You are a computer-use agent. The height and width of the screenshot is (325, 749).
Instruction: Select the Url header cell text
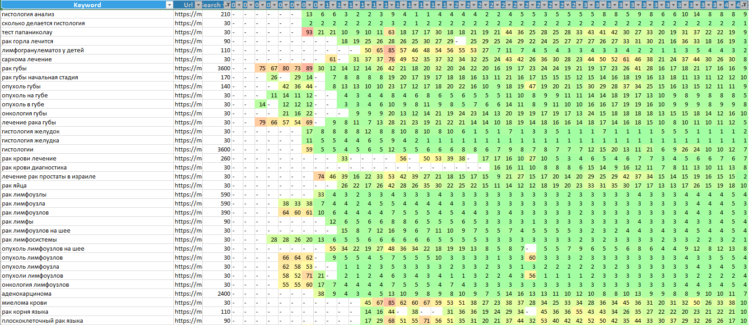tap(188, 5)
